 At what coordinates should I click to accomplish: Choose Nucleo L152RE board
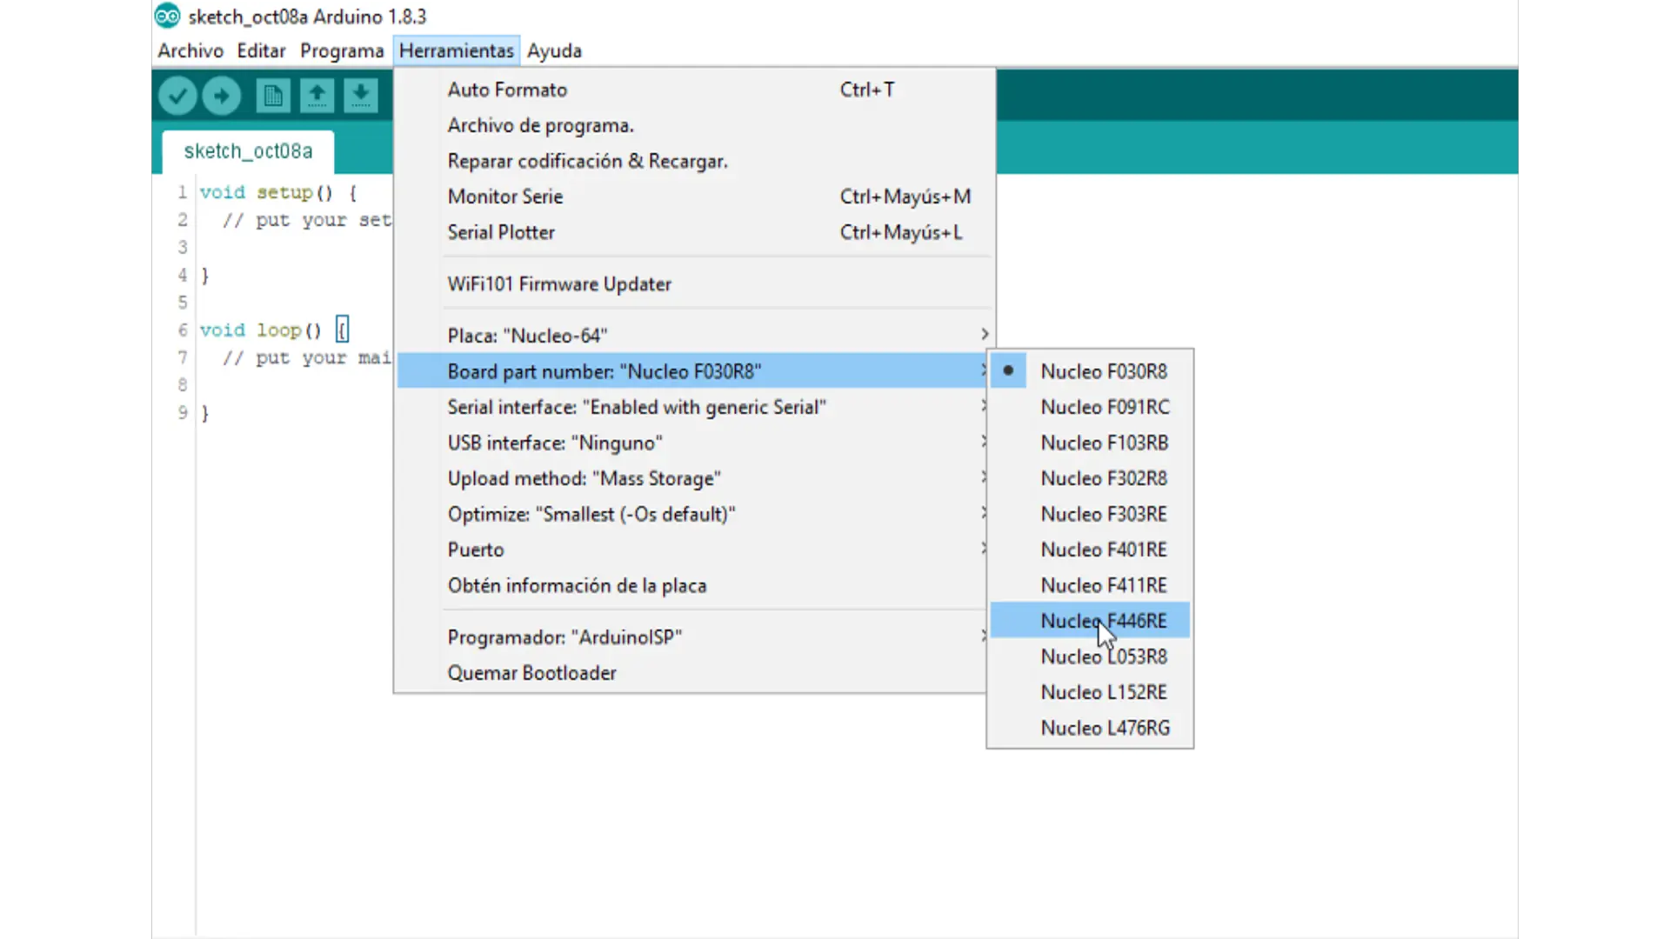point(1090,692)
